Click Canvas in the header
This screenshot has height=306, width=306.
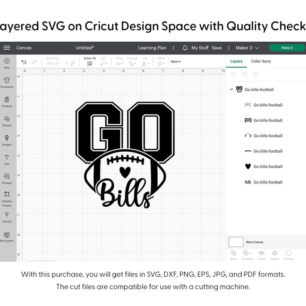pos(24,48)
